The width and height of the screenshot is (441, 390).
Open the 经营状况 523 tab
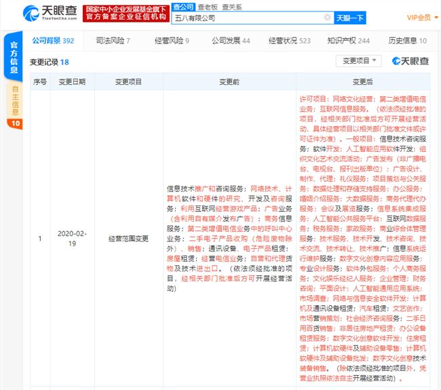(x=290, y=41)
